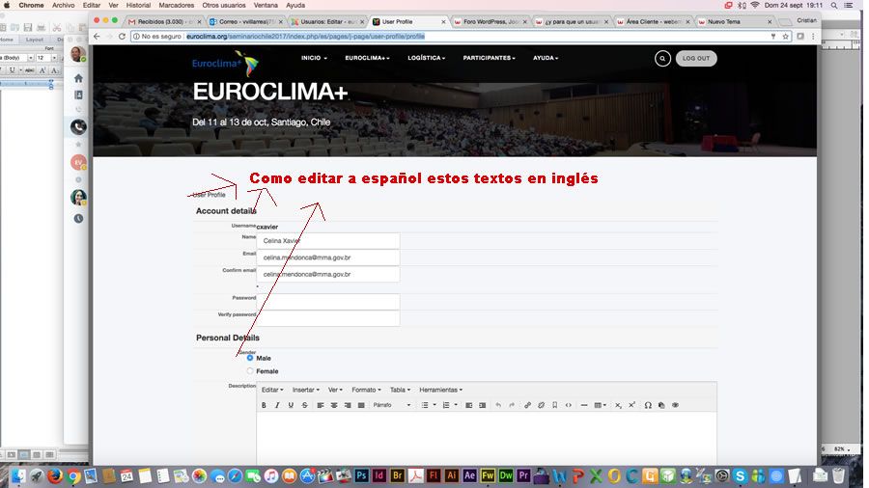Click the site search magnifier icon
This screenshot has width=869, height=488.
point(662,58)
